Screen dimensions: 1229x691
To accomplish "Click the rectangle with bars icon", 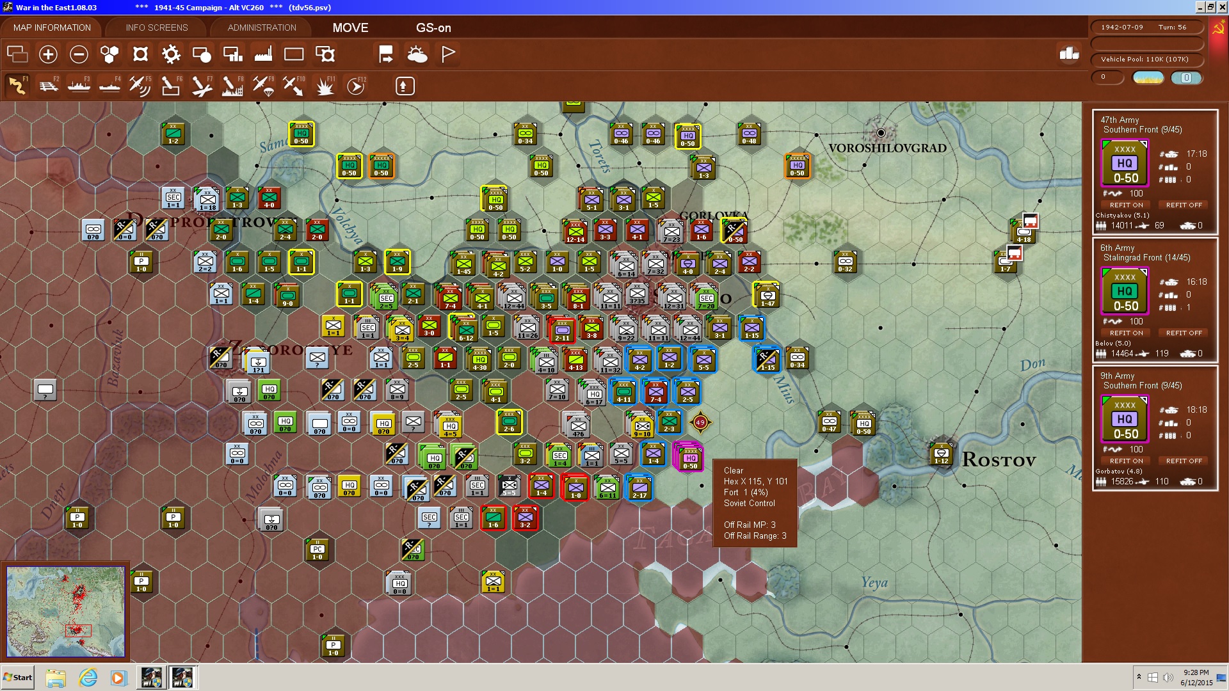I will [232, 54].
